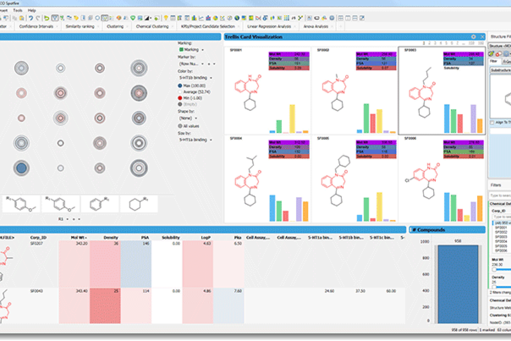The width and height of the screenshot is (511, 341).
Task: Click the Mol Wt column header
Action: point(79,237)
